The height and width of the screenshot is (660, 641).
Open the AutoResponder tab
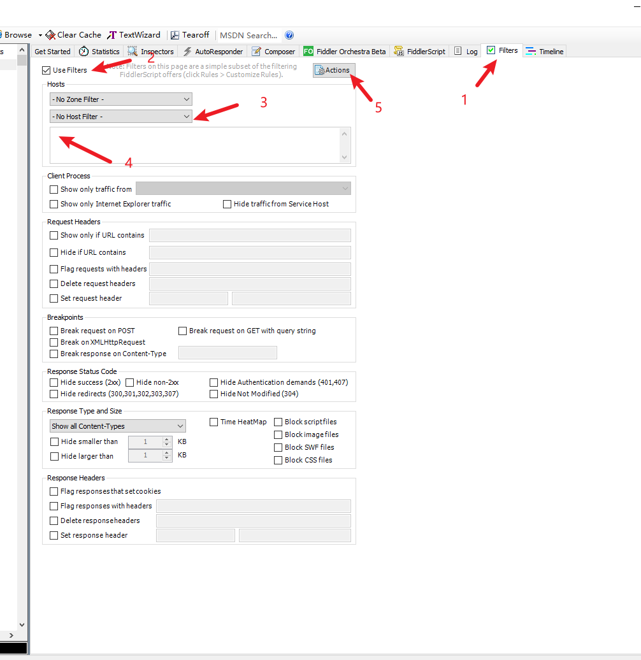point(213,52)
